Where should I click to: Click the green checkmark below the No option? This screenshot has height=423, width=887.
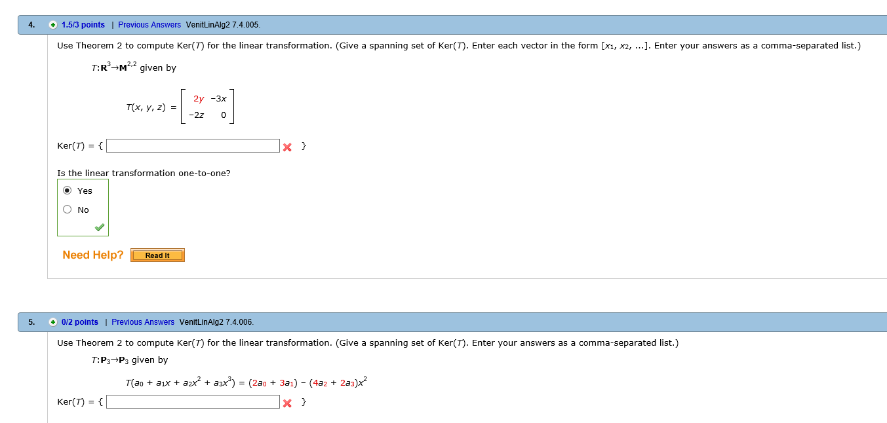pos(98,227)
